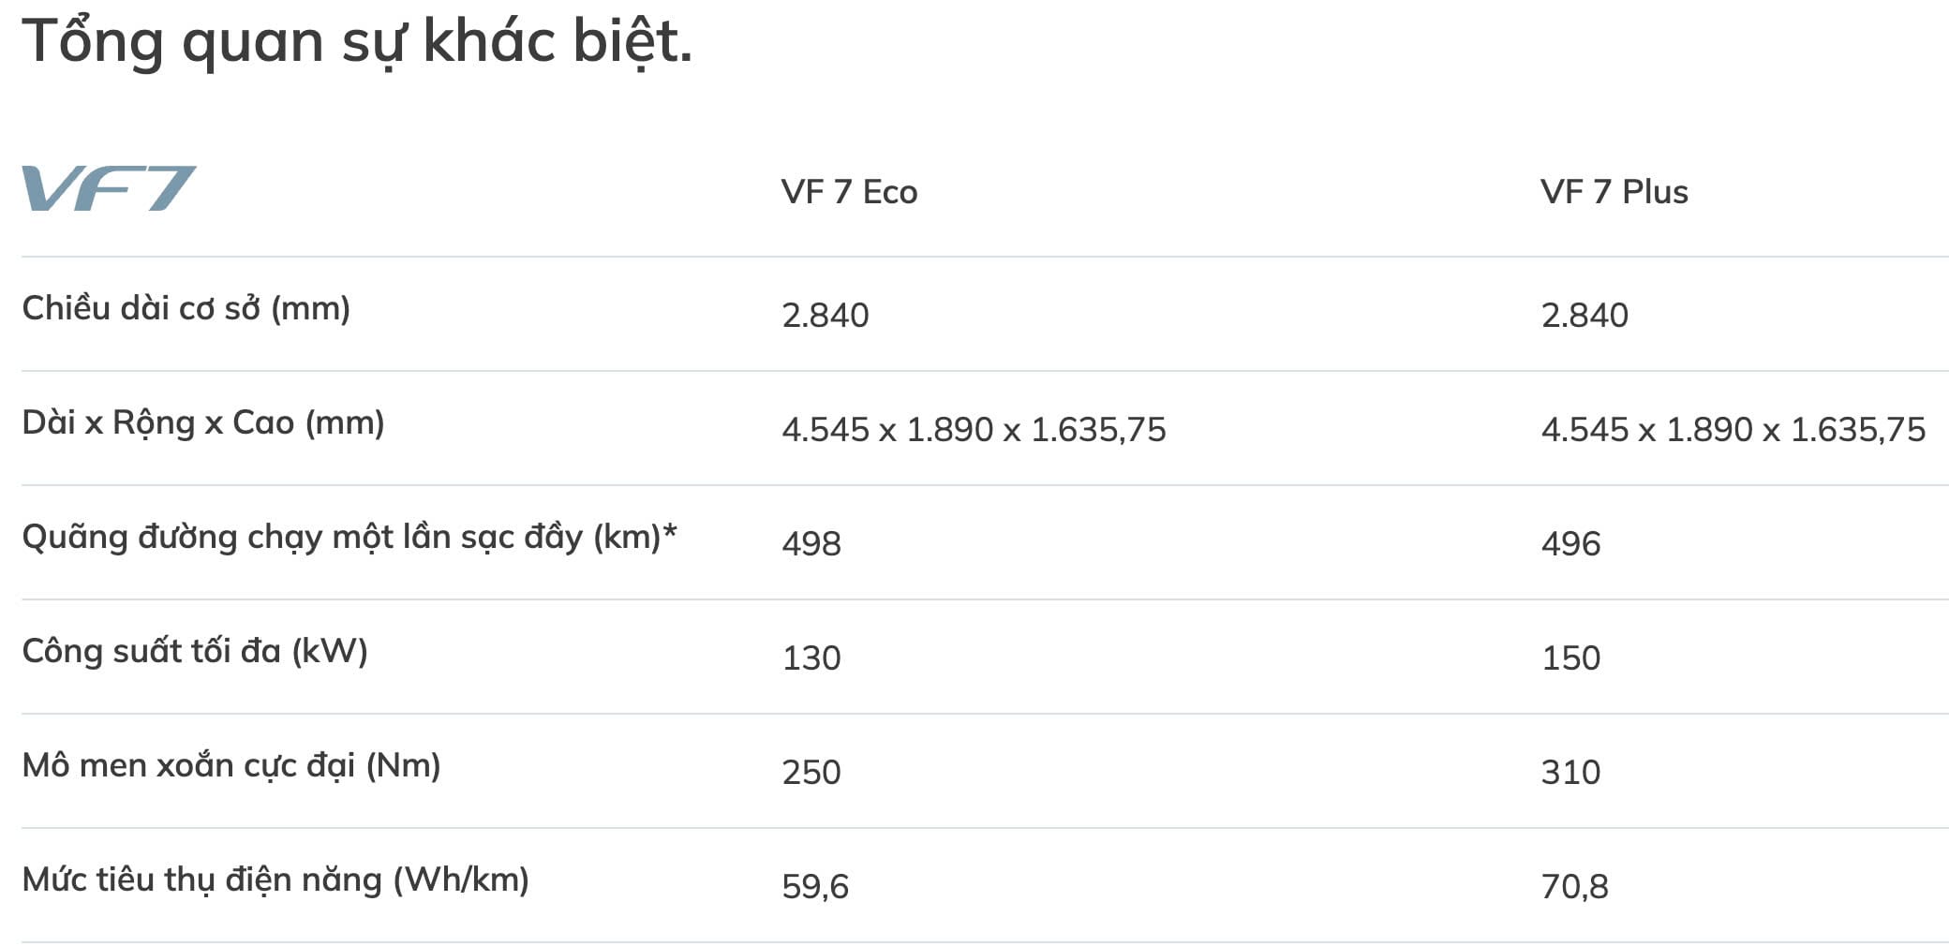Click the 59,6 energy consumption value
The height and width of the screenshot is (946, 1949).
[x=815, y=887]
